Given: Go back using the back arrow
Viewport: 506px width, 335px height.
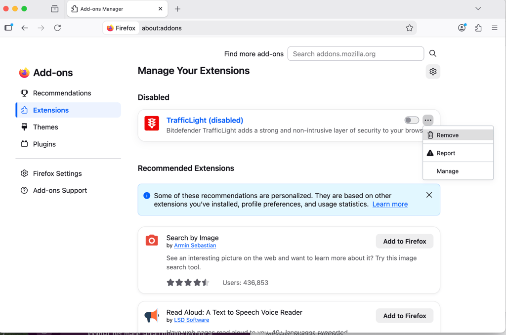Looking at the screenshot, I should [x=25, y=28].
